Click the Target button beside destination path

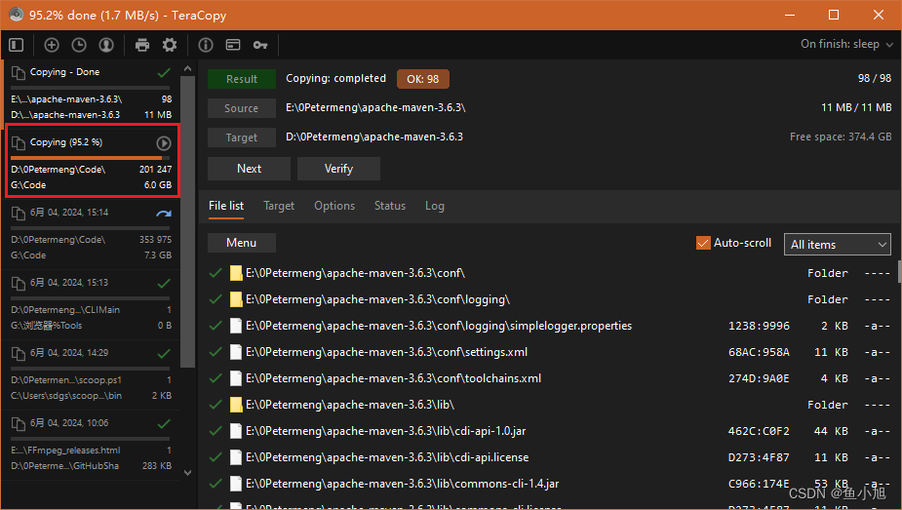242,137
